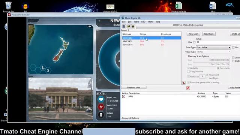Screen dimensions: 240x135
Task: Select address row 5148E370
Action: point(151,45)
